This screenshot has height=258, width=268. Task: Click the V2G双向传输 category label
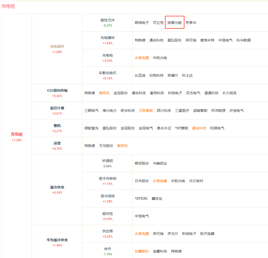57,90
